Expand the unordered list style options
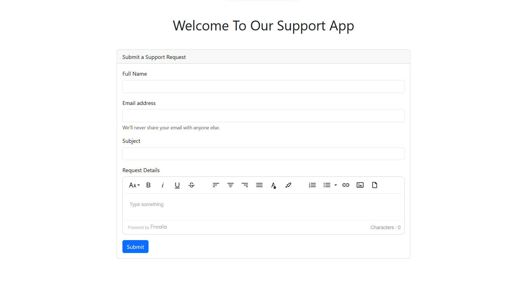Viewport: 527px width, 296px height. tap(336, 185)
